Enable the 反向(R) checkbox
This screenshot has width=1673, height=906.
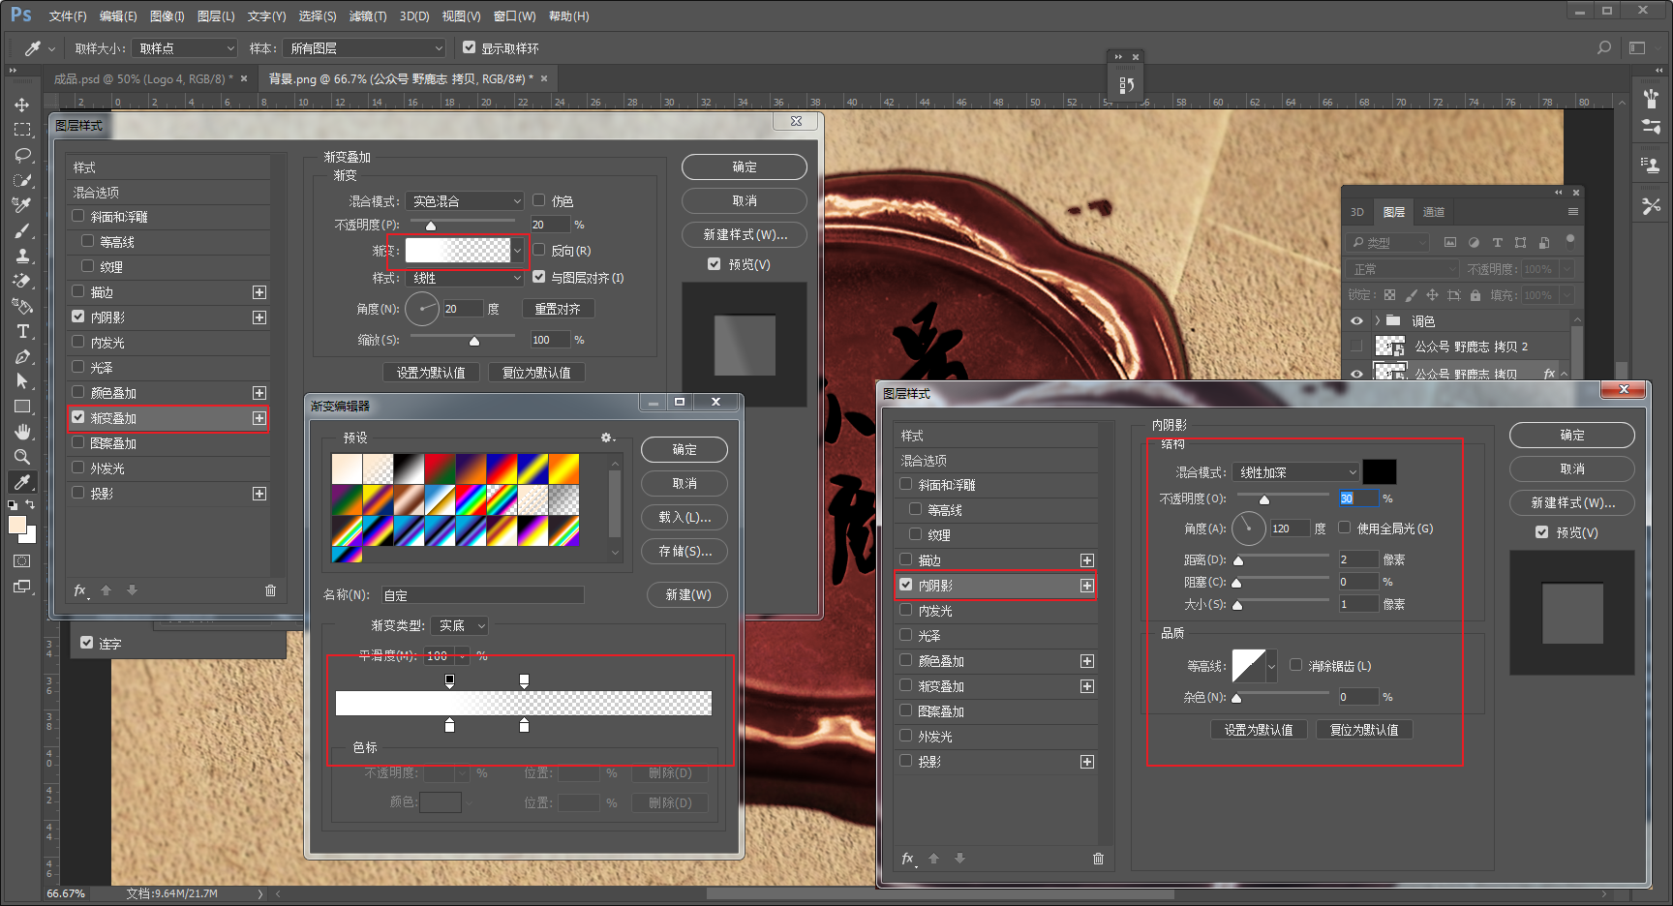point(539,250)
